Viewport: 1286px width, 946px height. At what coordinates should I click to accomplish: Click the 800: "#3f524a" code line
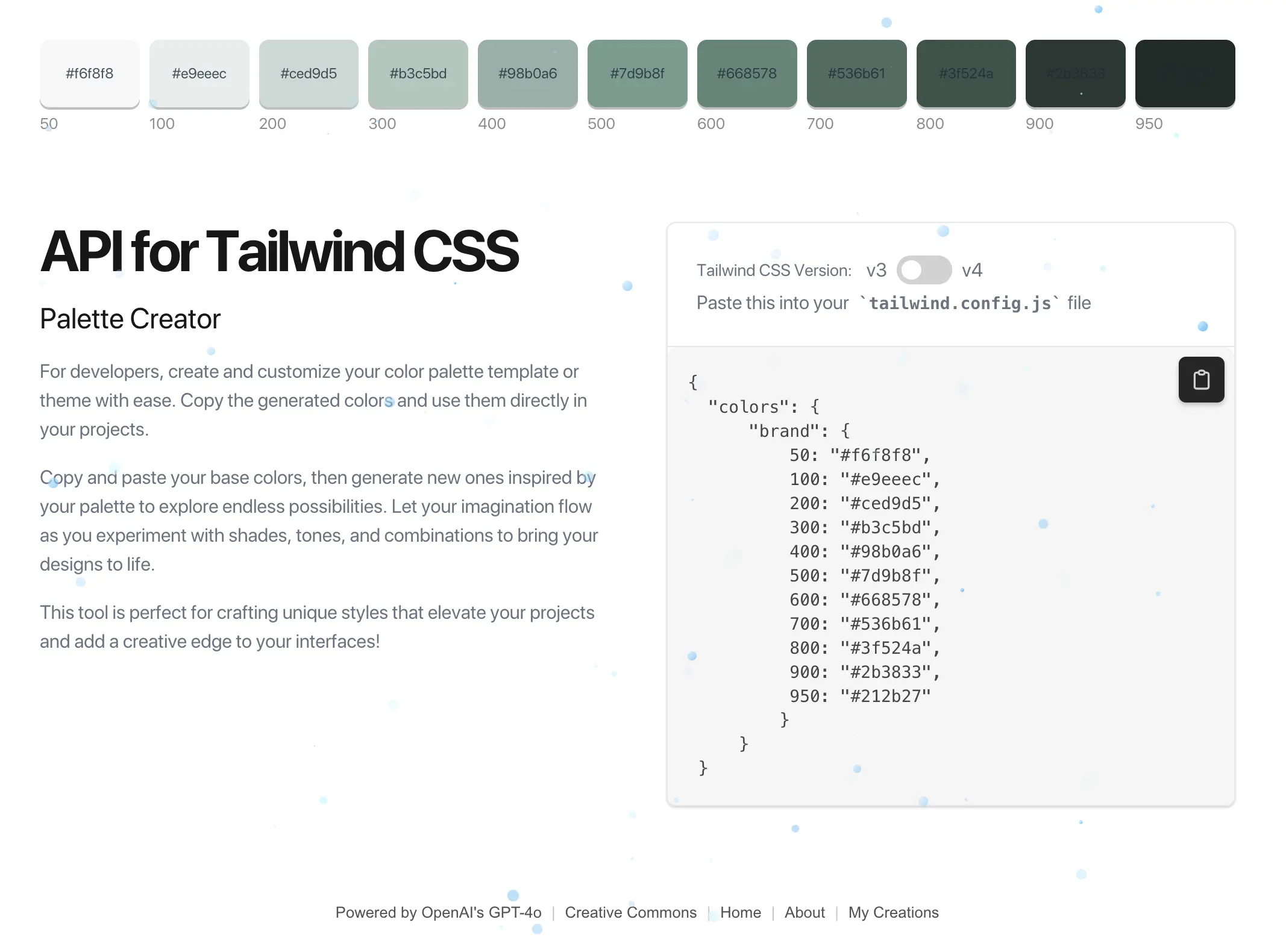[x=865, y=648]
